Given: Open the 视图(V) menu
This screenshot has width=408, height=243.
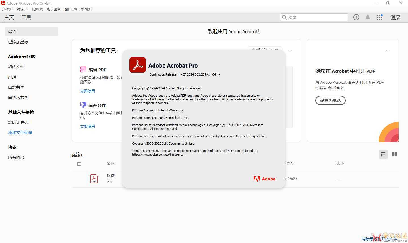Looking at the screenshot, I should 37,9.
